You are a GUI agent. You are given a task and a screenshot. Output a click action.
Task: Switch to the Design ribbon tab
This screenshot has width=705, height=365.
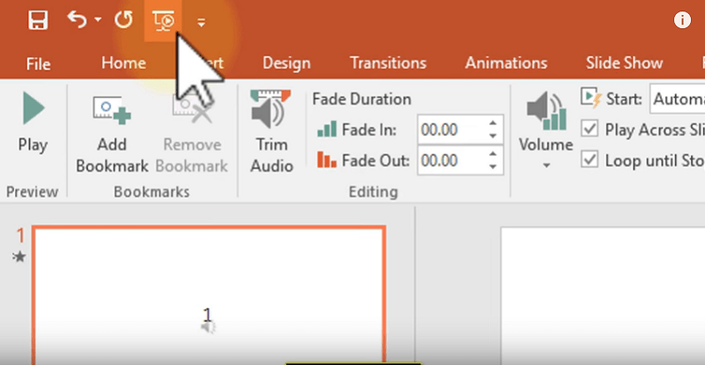coord(286,63)
